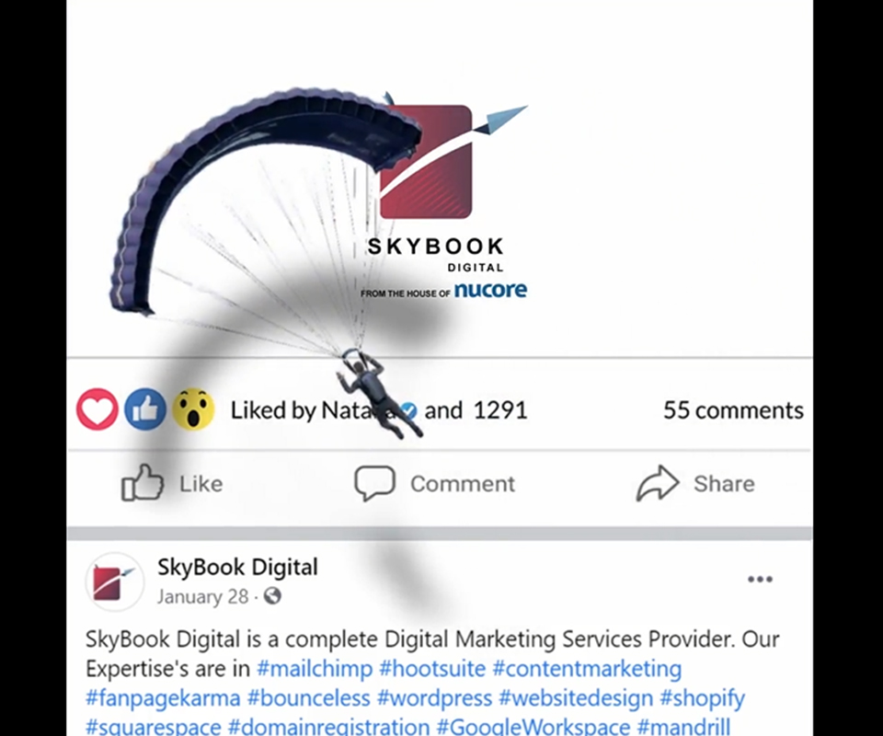Open the three-dot post options menu

(x=760, y=579)
